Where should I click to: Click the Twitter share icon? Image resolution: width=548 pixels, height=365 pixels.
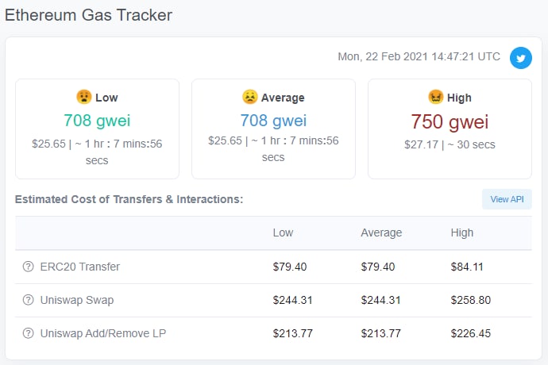(521, 58)
